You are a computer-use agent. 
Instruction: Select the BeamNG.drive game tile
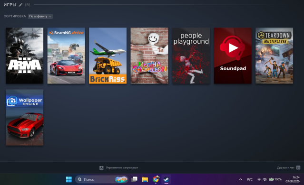point(66,55)
